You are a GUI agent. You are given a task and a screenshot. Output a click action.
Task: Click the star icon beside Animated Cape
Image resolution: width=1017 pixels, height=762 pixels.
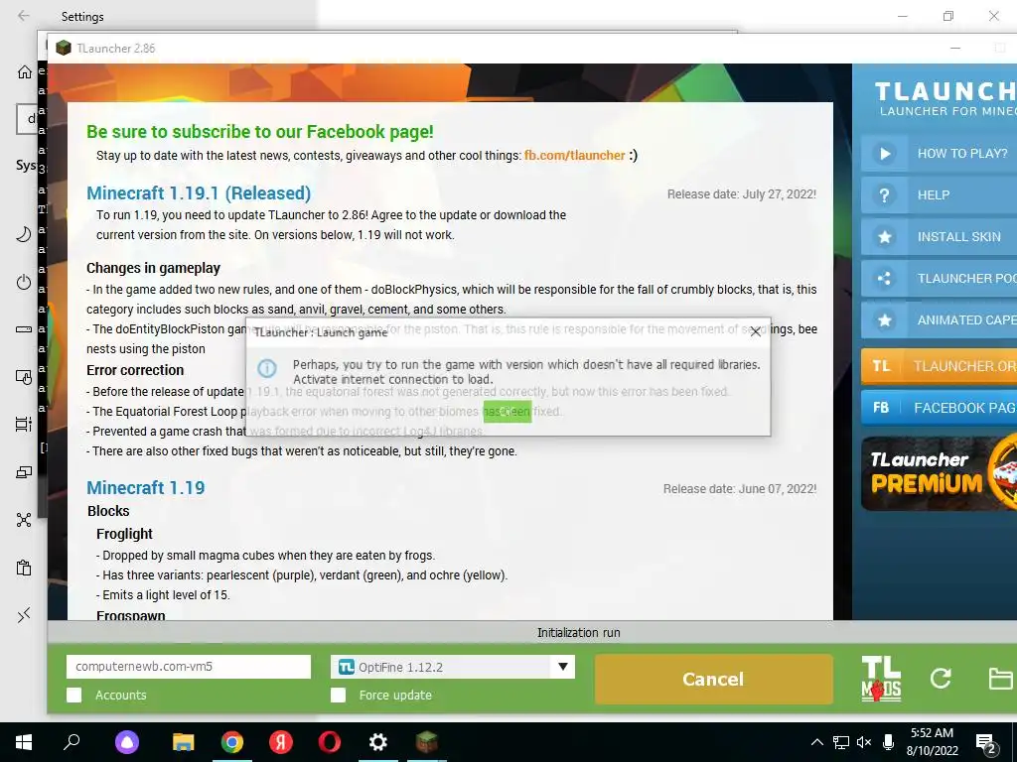(x=884, y=320)
